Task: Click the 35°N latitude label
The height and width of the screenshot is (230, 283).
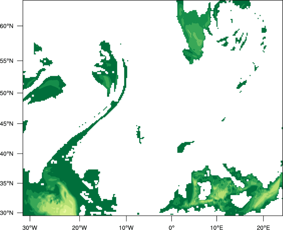Action: click(7, 183)
